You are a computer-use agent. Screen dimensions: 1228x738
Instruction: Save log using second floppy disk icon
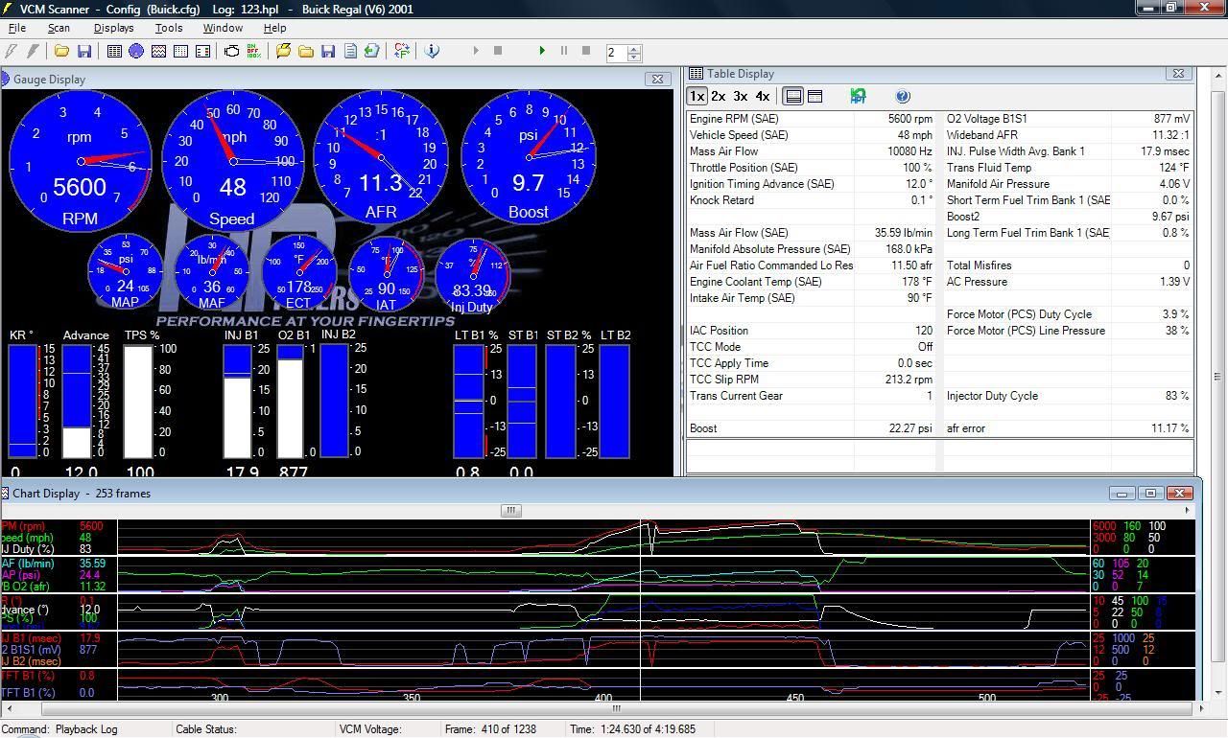tap(328, 51)
